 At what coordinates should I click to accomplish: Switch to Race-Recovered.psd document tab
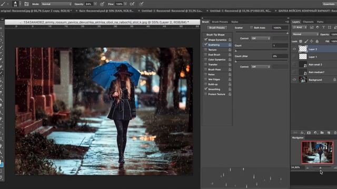106,10
